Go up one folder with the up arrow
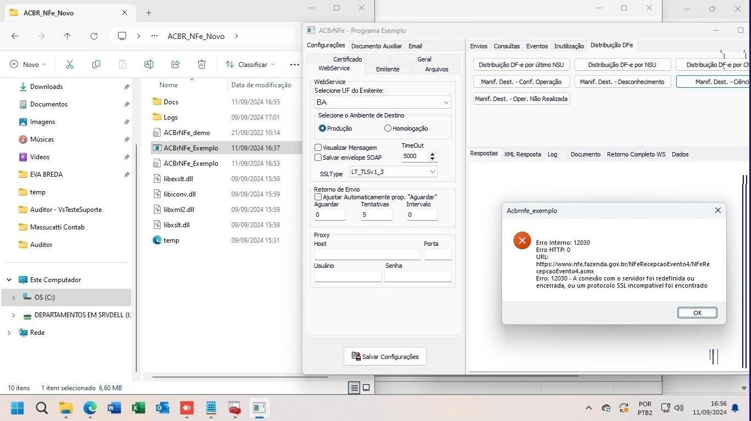This screenshot has height=421, width=751. 67,36
